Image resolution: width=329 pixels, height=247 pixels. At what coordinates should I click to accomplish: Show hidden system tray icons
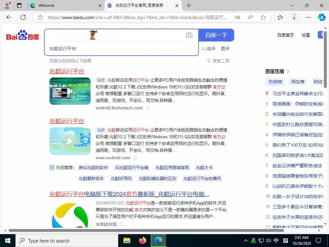(246, 241)
